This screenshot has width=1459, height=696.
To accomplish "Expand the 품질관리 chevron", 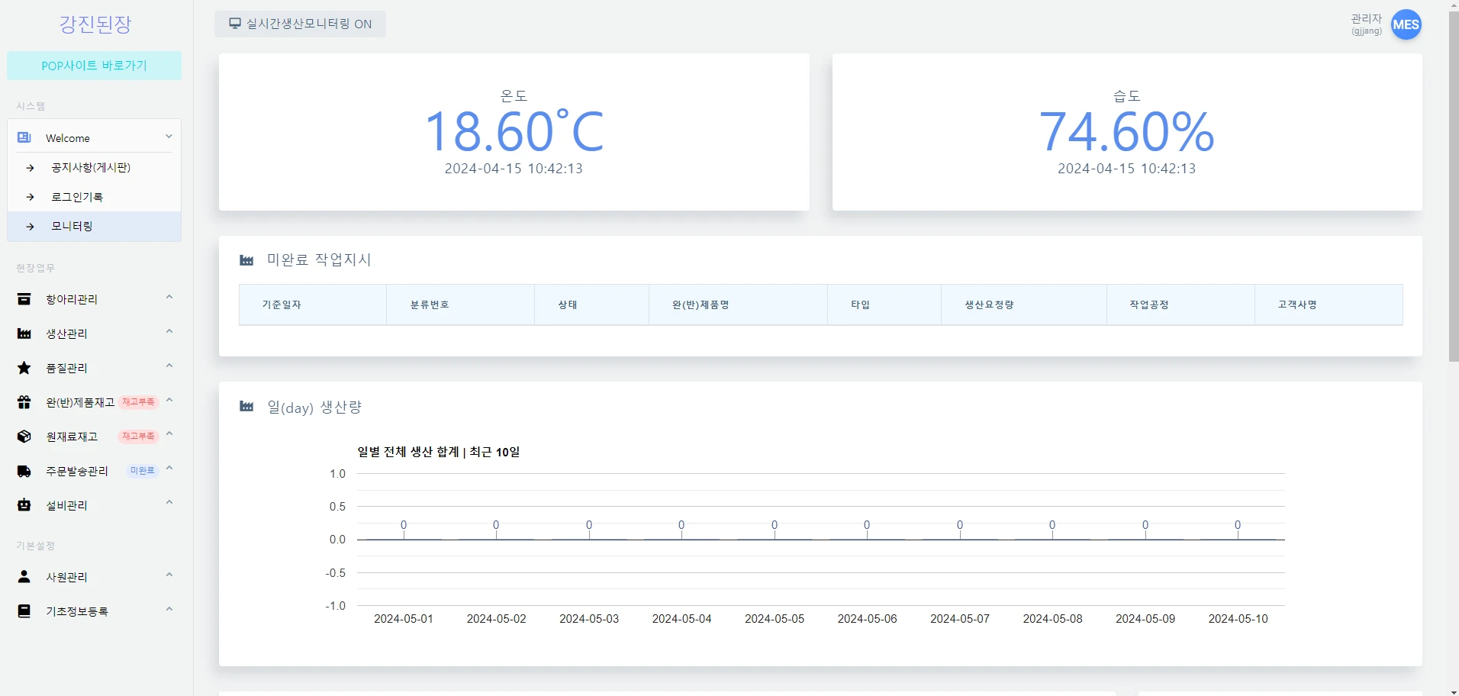I will 169,366.
